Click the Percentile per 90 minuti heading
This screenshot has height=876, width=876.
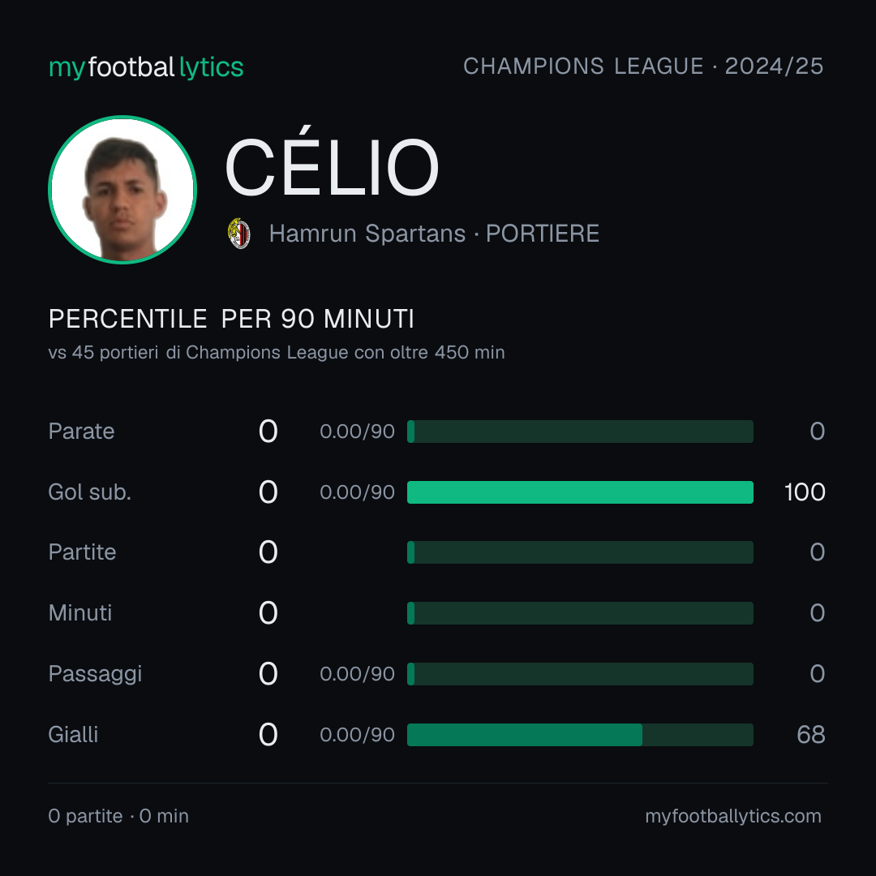click(x=231, y=319)
